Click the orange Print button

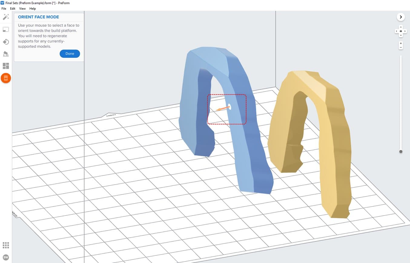tap(6, 78)
